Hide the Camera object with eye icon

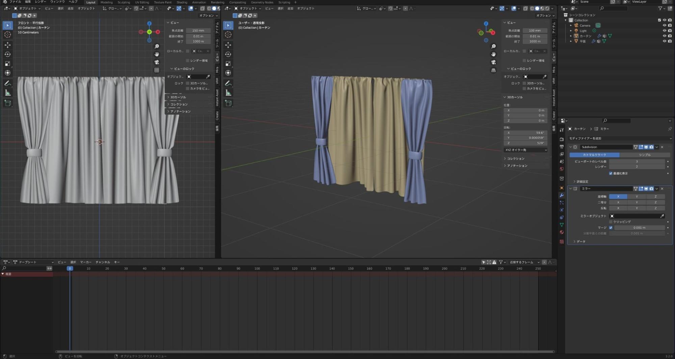tap(664, 25)
